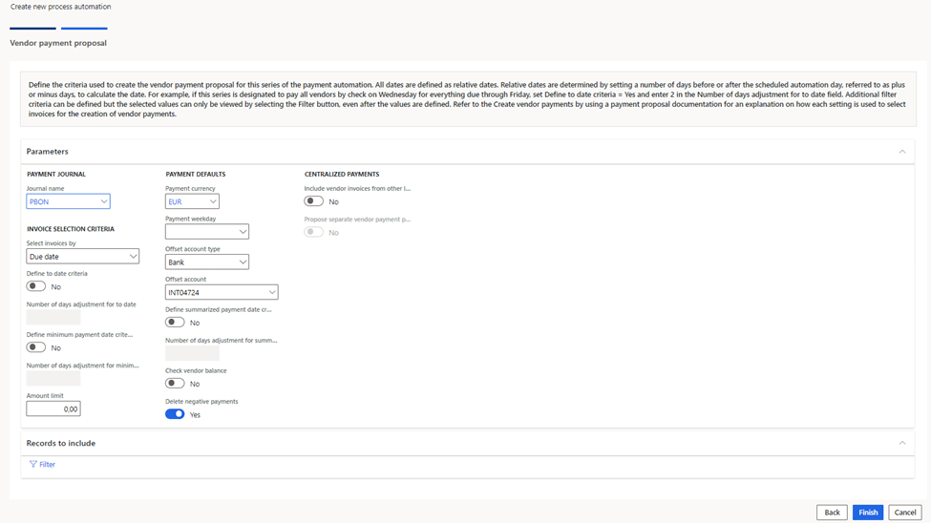The width and height of the screenshot is (931, 523).
Task: Click the Filter funnel icon
Action: (x=33, y=465)
